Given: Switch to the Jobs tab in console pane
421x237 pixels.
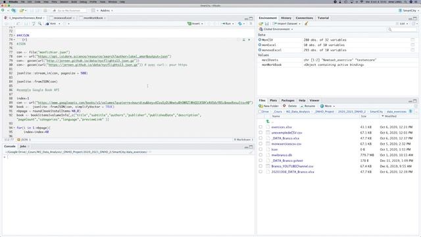Looking at the screenshot, I should click(23, 146).
